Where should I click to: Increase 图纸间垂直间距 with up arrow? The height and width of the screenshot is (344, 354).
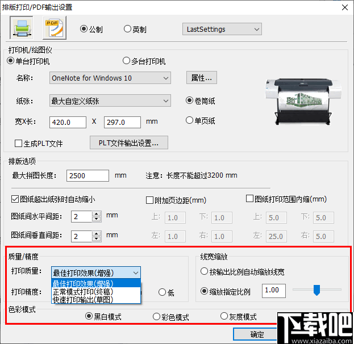pyautogui.click(x=97, y=233)
